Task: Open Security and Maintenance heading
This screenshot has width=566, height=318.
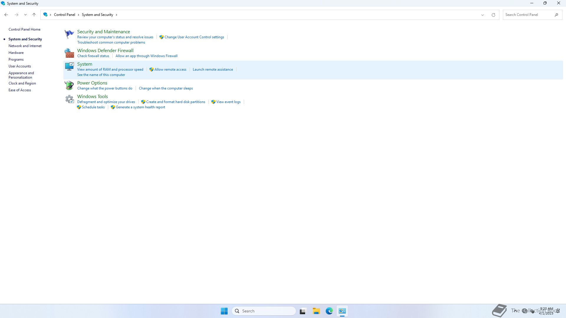Action: [x=103, y=32]
